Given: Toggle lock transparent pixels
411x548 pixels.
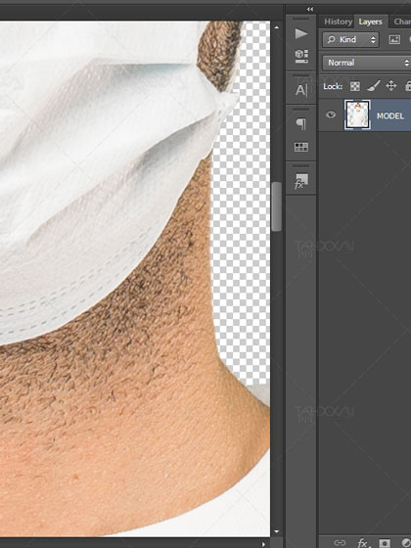Looking at the screenshot, I should coord(354,86).
